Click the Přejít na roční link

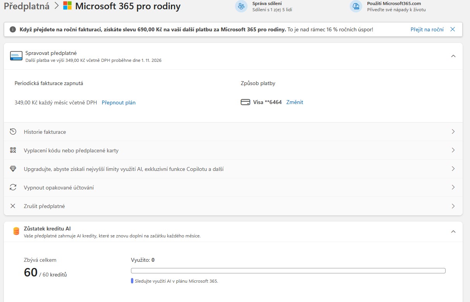[427, 29]
